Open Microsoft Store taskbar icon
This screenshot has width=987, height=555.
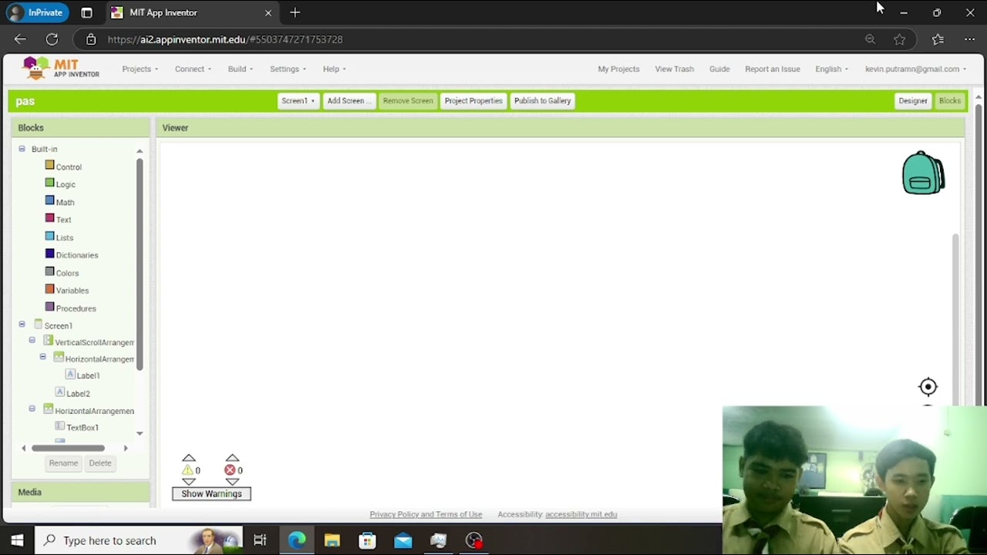[x=367, y=540]
